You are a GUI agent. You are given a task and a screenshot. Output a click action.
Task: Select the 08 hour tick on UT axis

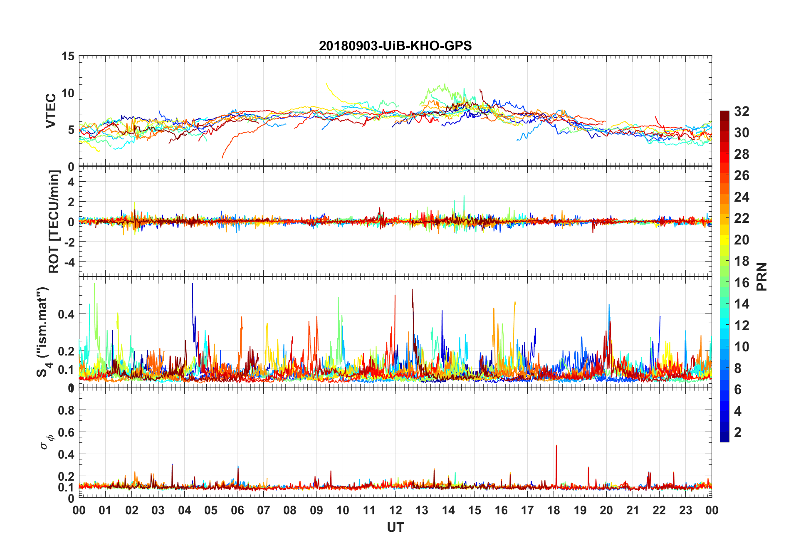pyautogui.click(x=290, y=510)
